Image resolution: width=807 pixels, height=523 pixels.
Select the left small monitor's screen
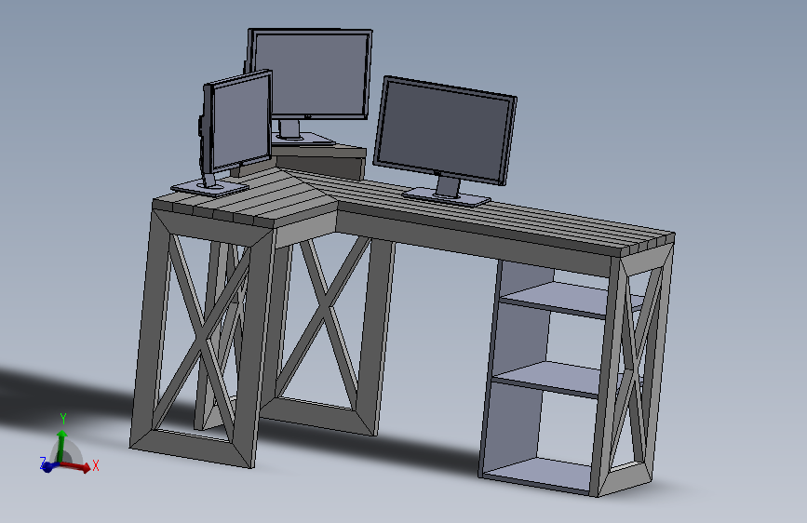point(240,122)
